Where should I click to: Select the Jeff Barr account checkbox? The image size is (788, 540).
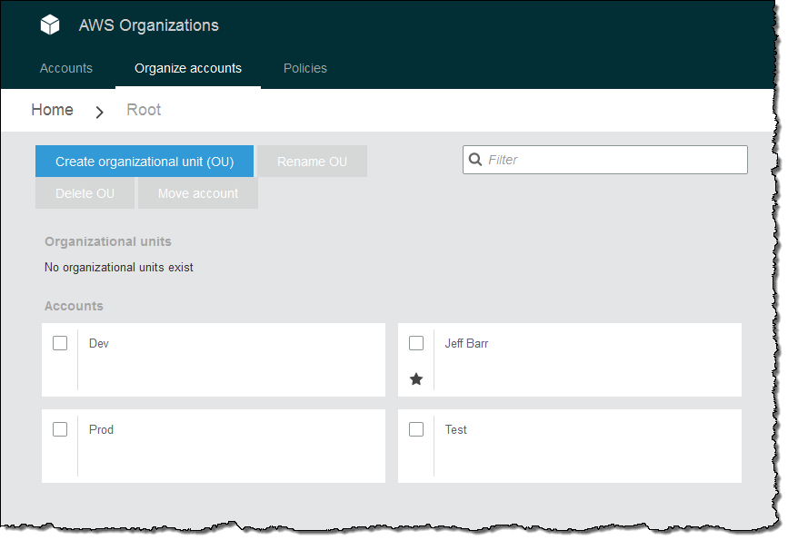pyautogui.click(x=416, y=343)
